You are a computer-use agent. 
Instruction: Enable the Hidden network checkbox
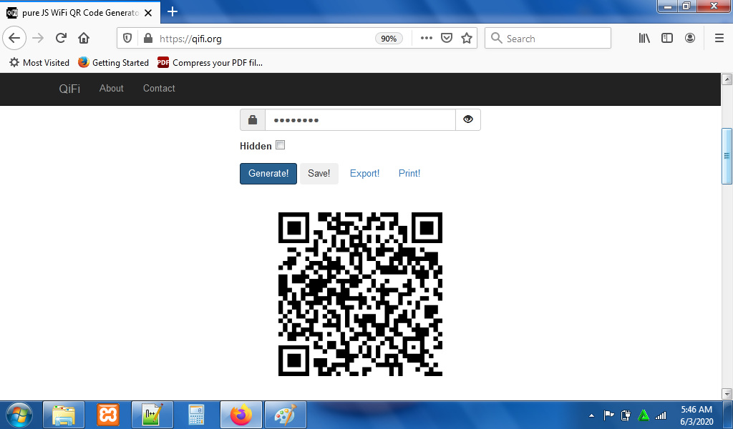280,144
